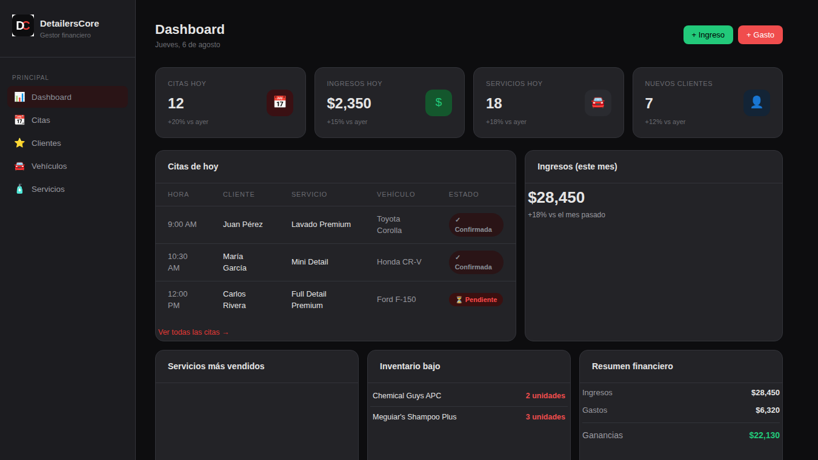The image size is (818, 460).
Task: Click the Citas de hoy panel title
Action: click(193, 166)
